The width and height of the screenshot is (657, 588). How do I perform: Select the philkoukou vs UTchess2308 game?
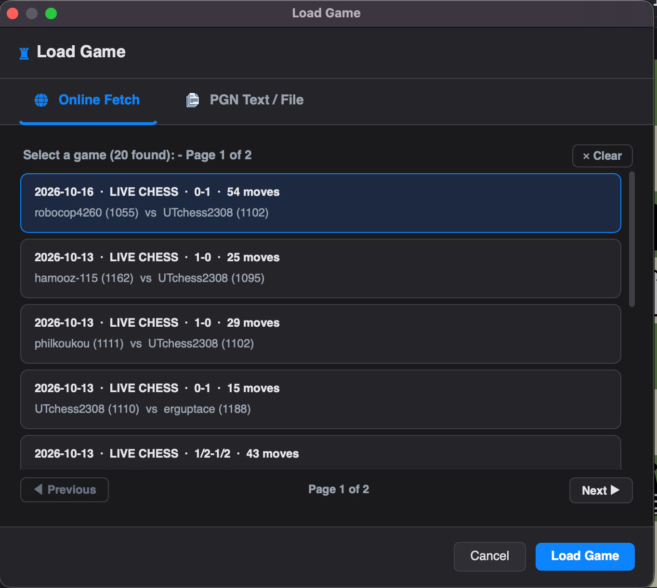(x=321, y=334)
